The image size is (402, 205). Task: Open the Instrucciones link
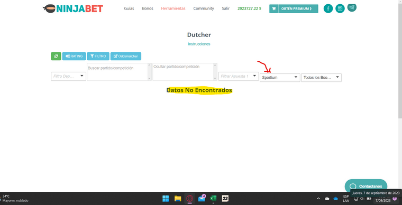(x=199, y=44)
